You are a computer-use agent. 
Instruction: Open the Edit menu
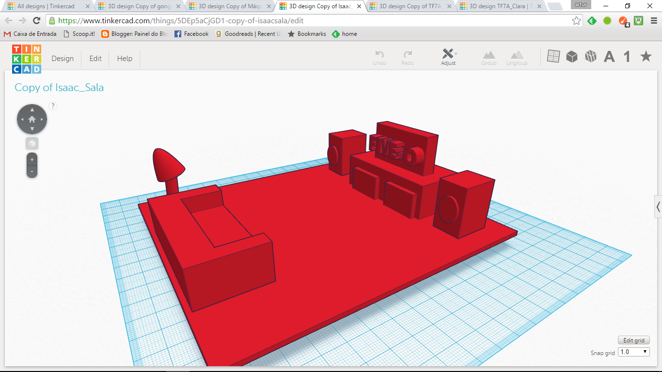click(95, 59)
